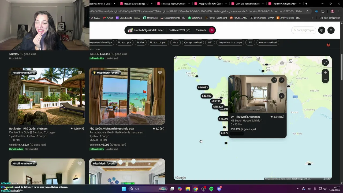Toggle the Klima filter chip
This screenshot has height=193, width=343.
click(176, 42)
